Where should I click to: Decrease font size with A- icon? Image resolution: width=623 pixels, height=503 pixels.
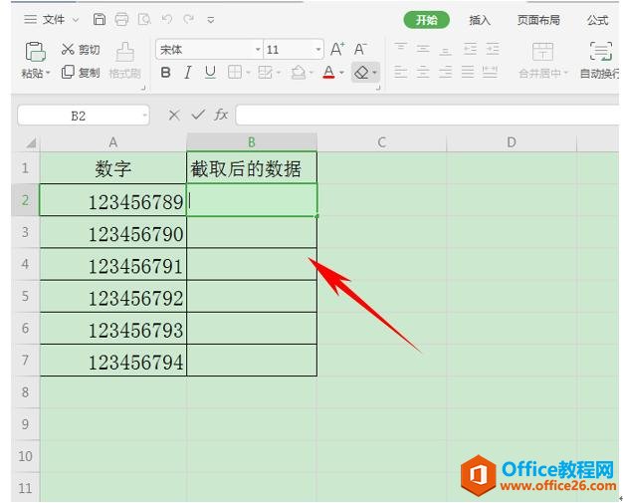(360, 50)
